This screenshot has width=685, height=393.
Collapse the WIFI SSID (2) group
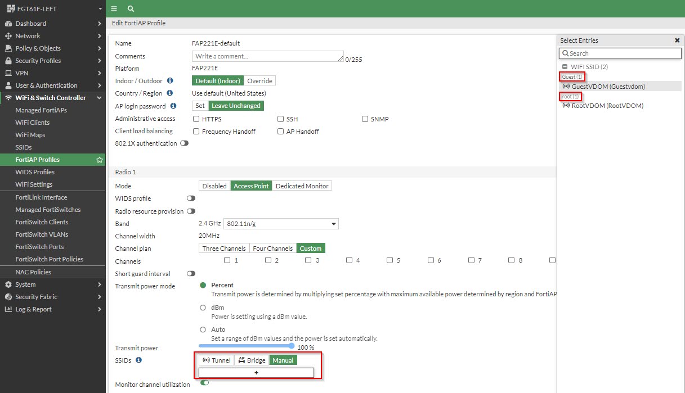pyautogui.click(x=565, y=67)
